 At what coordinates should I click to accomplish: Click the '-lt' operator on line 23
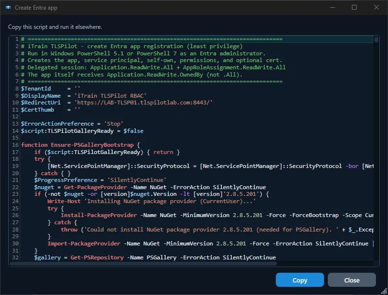pos(185,194)
